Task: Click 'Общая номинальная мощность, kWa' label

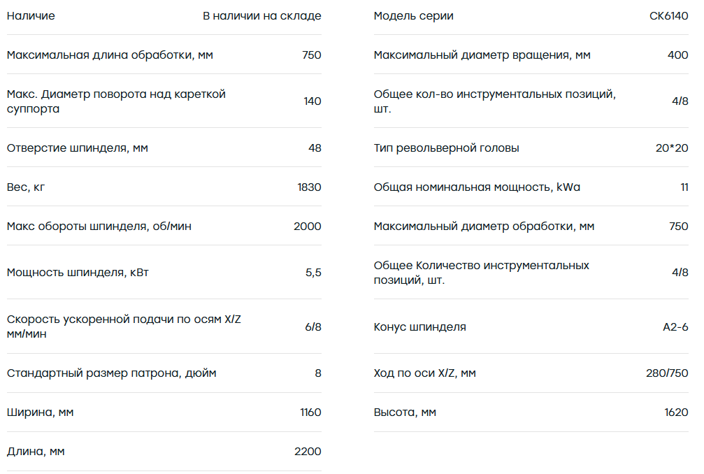Action: pyautogui.click(x=477, y=187)
